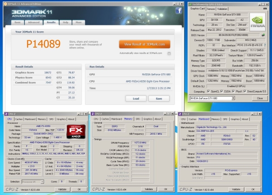Open the Facebook icon in 3DMark

[179, 10]
